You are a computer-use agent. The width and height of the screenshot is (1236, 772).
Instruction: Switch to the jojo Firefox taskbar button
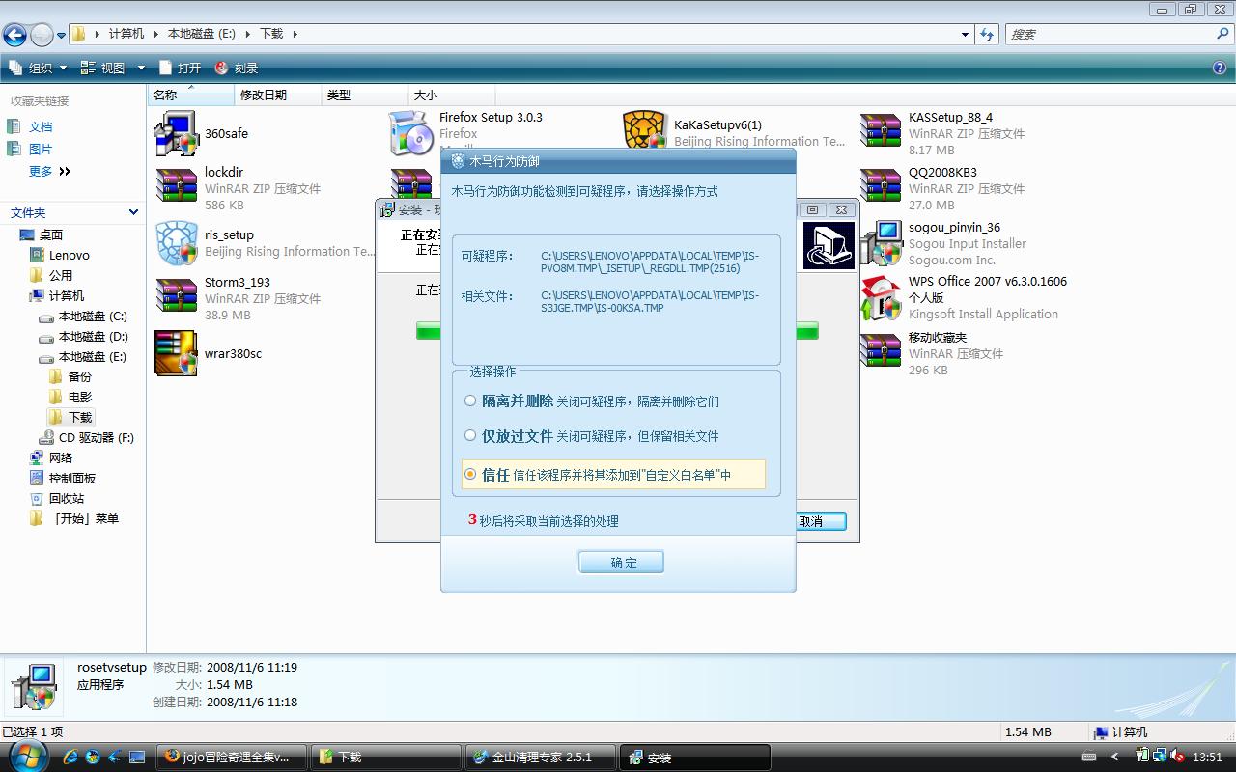tap(232, 758)
